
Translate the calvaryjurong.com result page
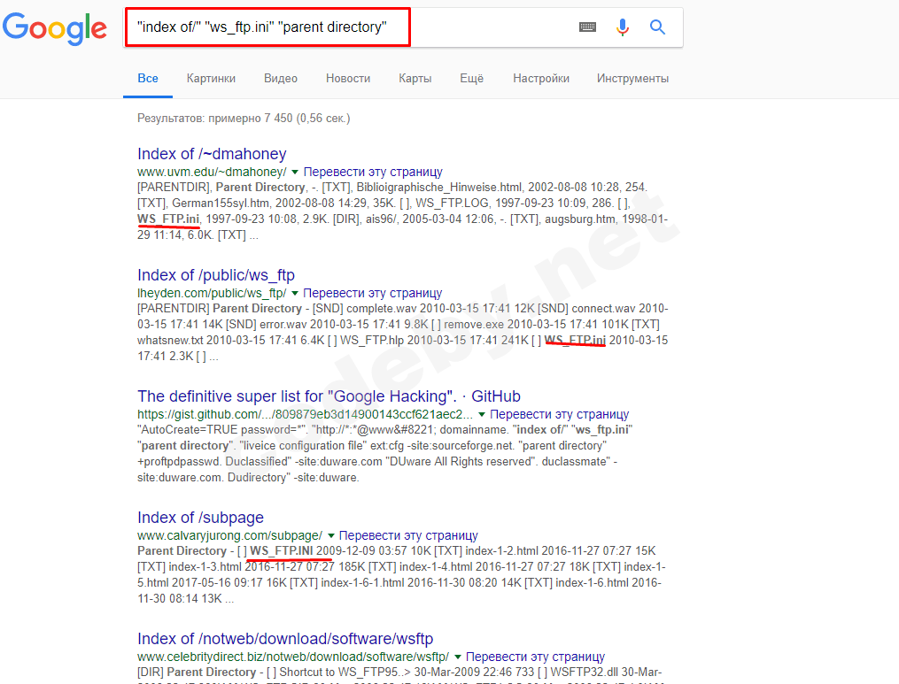tap(408, 535)
